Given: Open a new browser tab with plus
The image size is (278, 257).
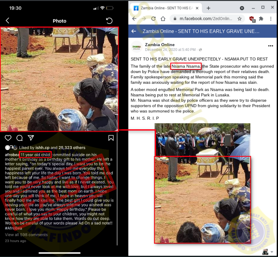Looking at the screenshot, I should [x=209, y=8].
